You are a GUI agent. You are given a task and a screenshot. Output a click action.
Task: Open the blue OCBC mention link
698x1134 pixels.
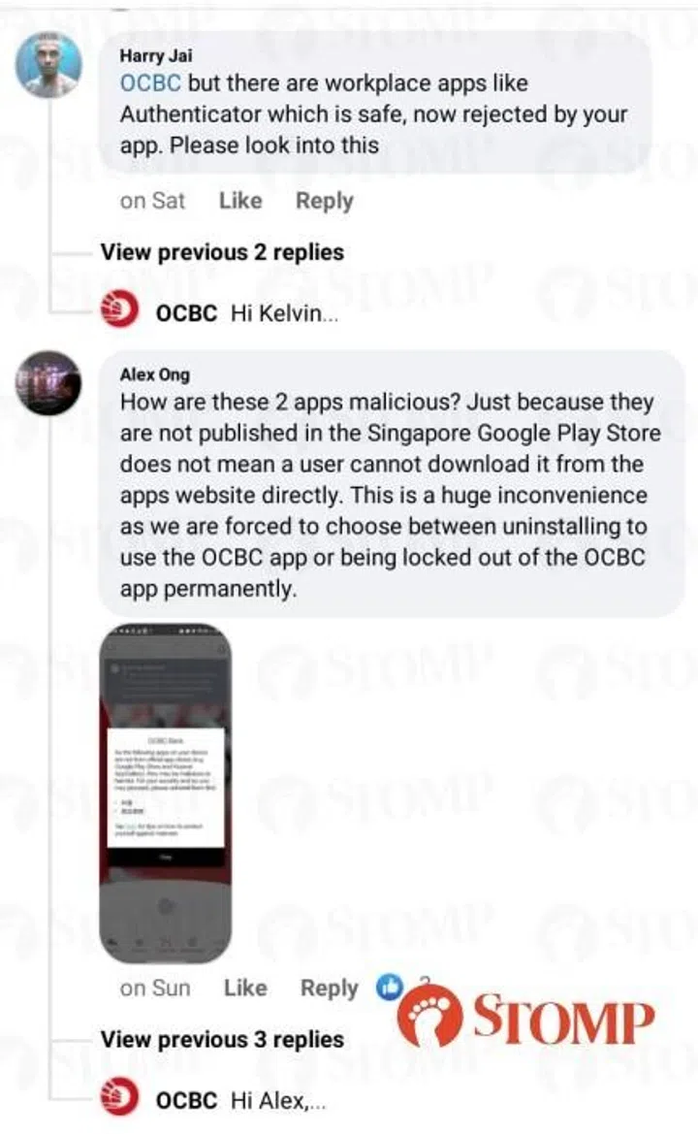[x=150, y=82]
